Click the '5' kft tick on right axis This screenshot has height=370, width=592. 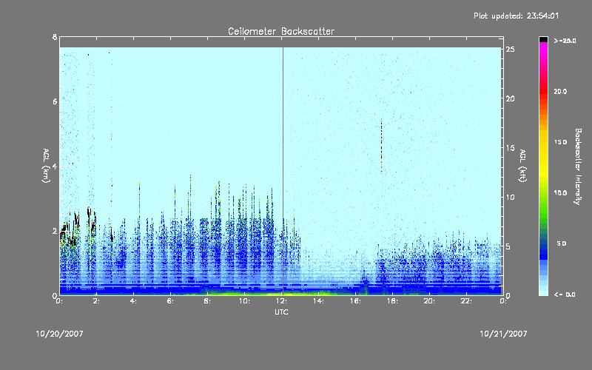click(508, 246)
